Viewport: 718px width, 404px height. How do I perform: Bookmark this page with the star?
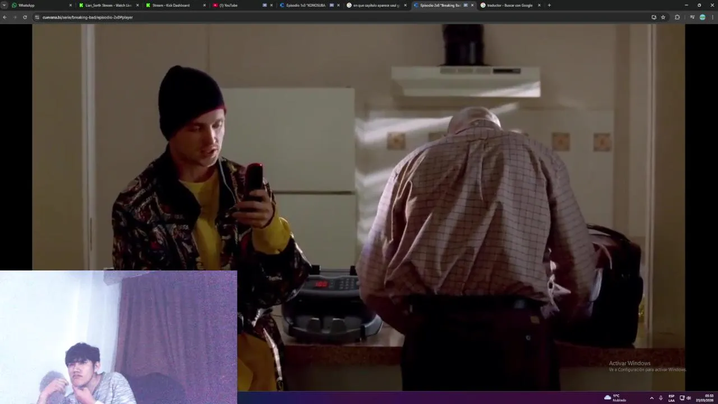663,17
